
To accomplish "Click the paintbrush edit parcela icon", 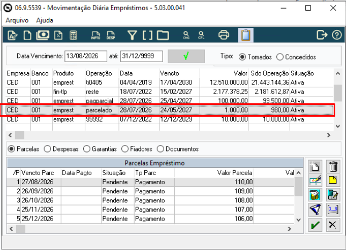I will coord(315,180).
